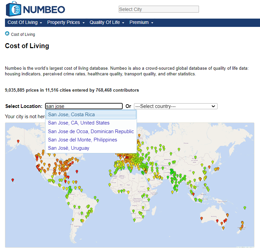The image size is (260, 249).
Task: Pick San Jose del Monte, Philippines
Action: click(91, 139)
